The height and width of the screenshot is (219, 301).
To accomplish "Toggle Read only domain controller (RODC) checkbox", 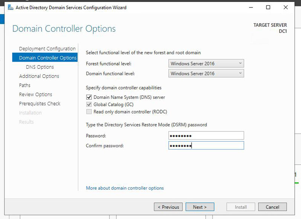I will pos(89,112).
